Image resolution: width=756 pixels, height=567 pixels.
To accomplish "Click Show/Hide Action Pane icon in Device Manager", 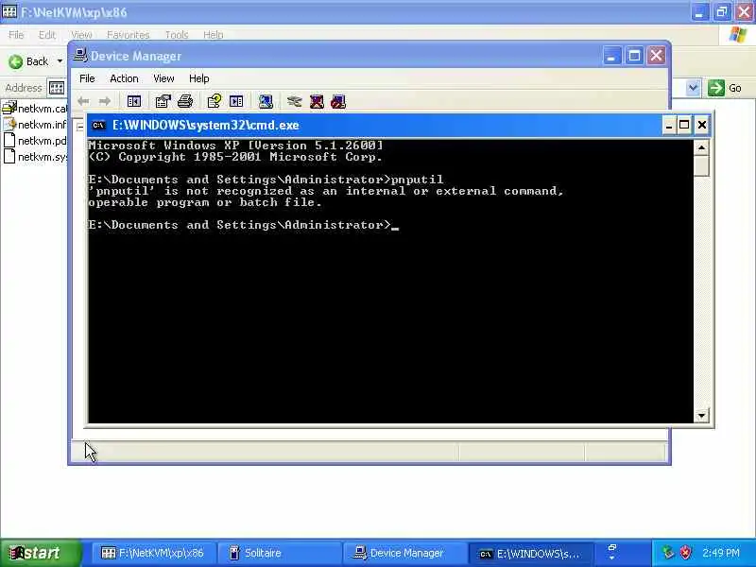I will (236, 101).
